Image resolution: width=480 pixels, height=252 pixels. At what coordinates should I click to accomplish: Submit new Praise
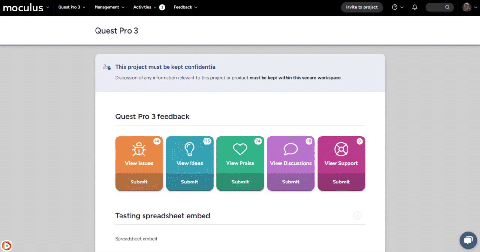pos(240,182)
